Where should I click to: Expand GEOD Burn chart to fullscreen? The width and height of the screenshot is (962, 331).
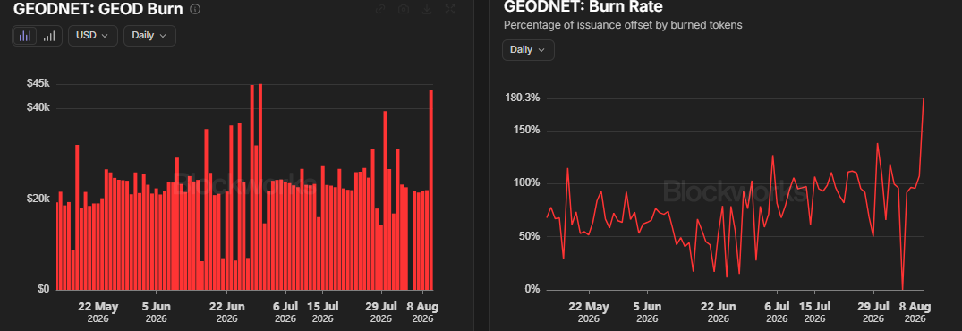(450, 9)
